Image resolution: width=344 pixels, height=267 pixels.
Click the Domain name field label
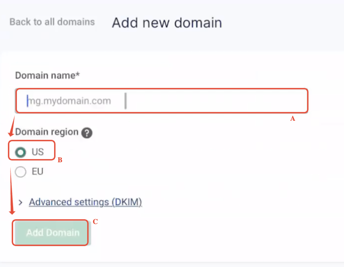[47, 75]
